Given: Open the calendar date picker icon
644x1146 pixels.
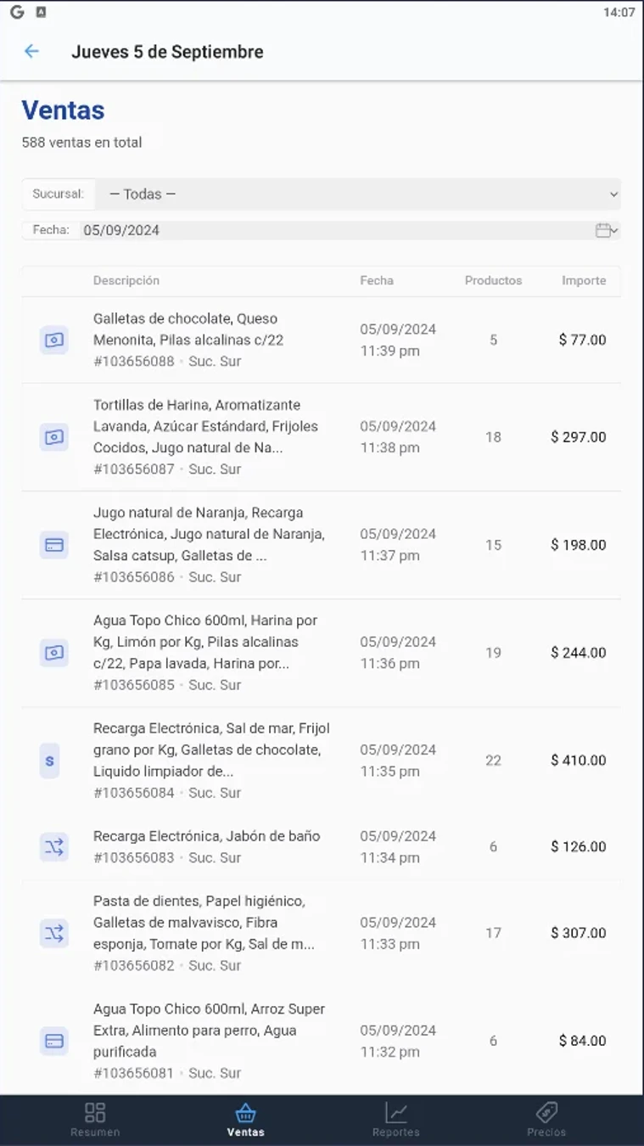Looking at the screenshot, I should click(x=606, y=230).
